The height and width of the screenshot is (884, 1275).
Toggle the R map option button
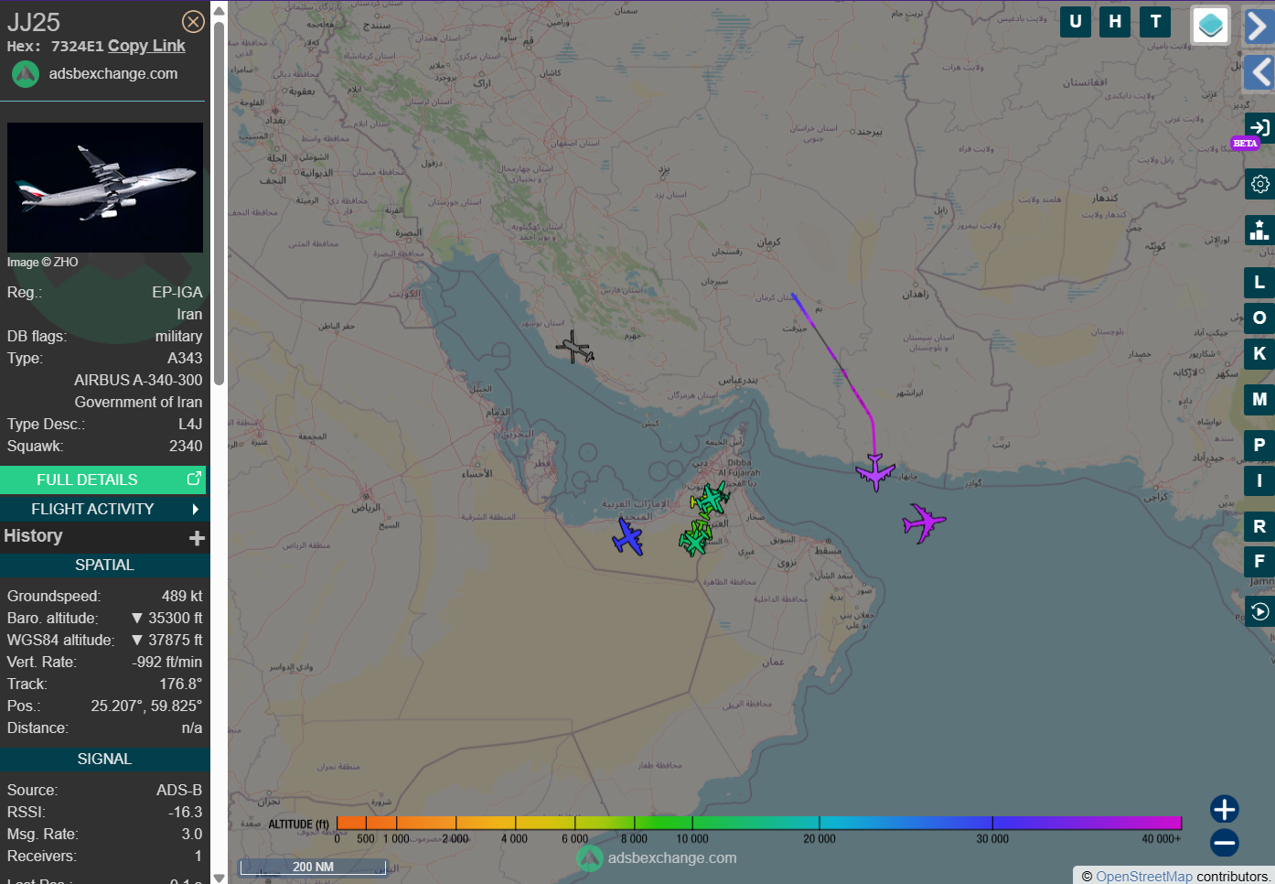click(1259, 526)
